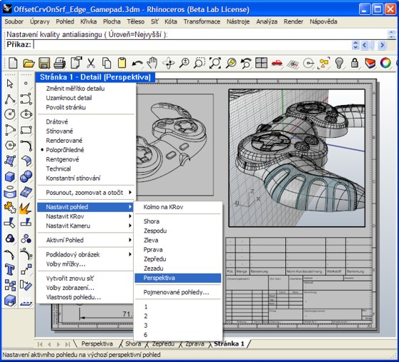The height and width of the screenshot is (362, 399).
Task: Click the command history right arrow
Action: 382,45
